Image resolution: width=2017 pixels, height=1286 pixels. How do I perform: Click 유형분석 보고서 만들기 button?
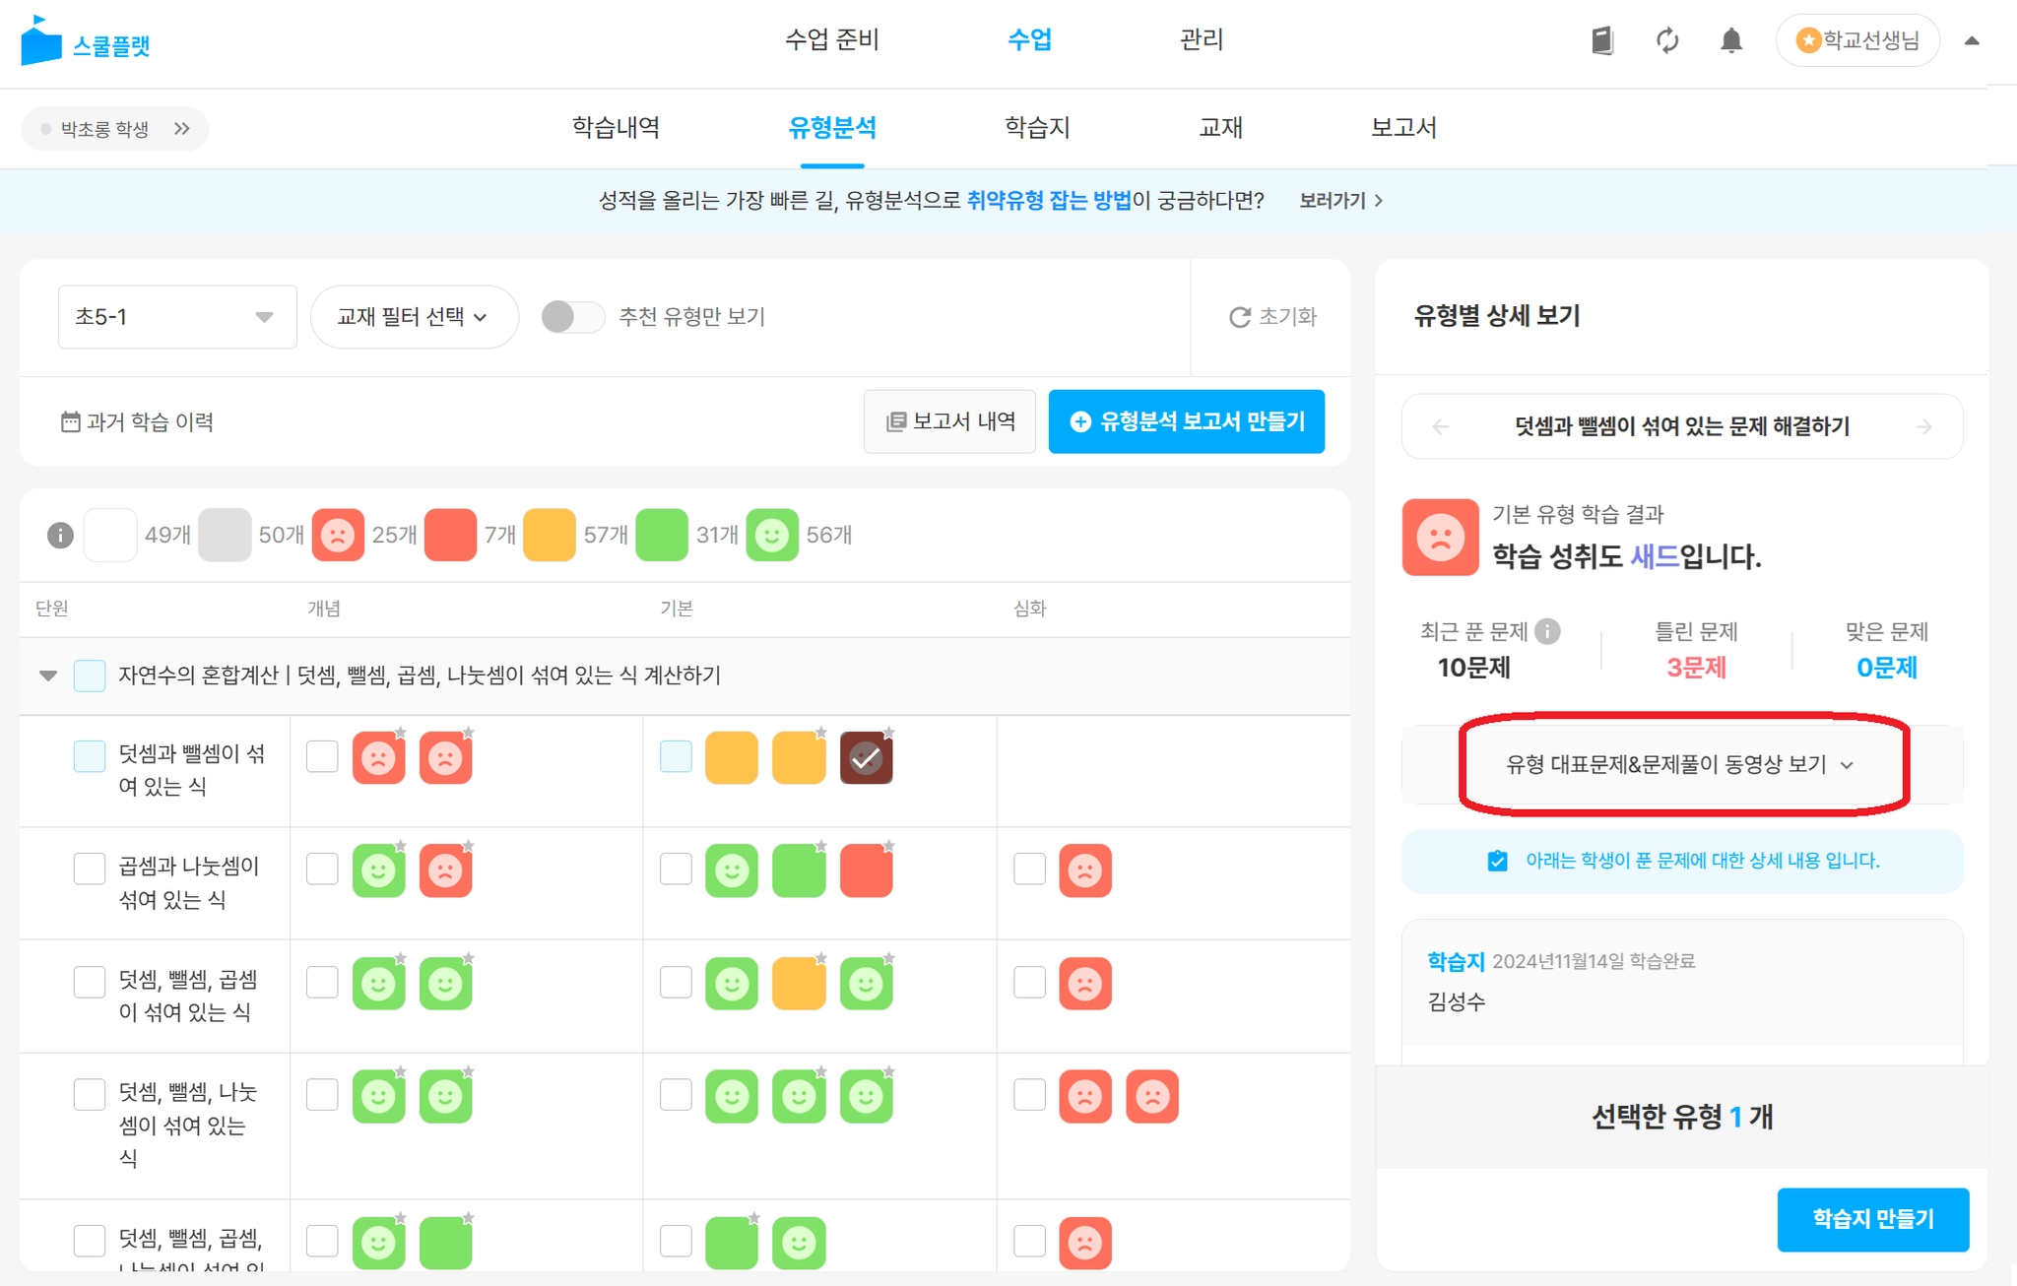(x=1186, y=421)
